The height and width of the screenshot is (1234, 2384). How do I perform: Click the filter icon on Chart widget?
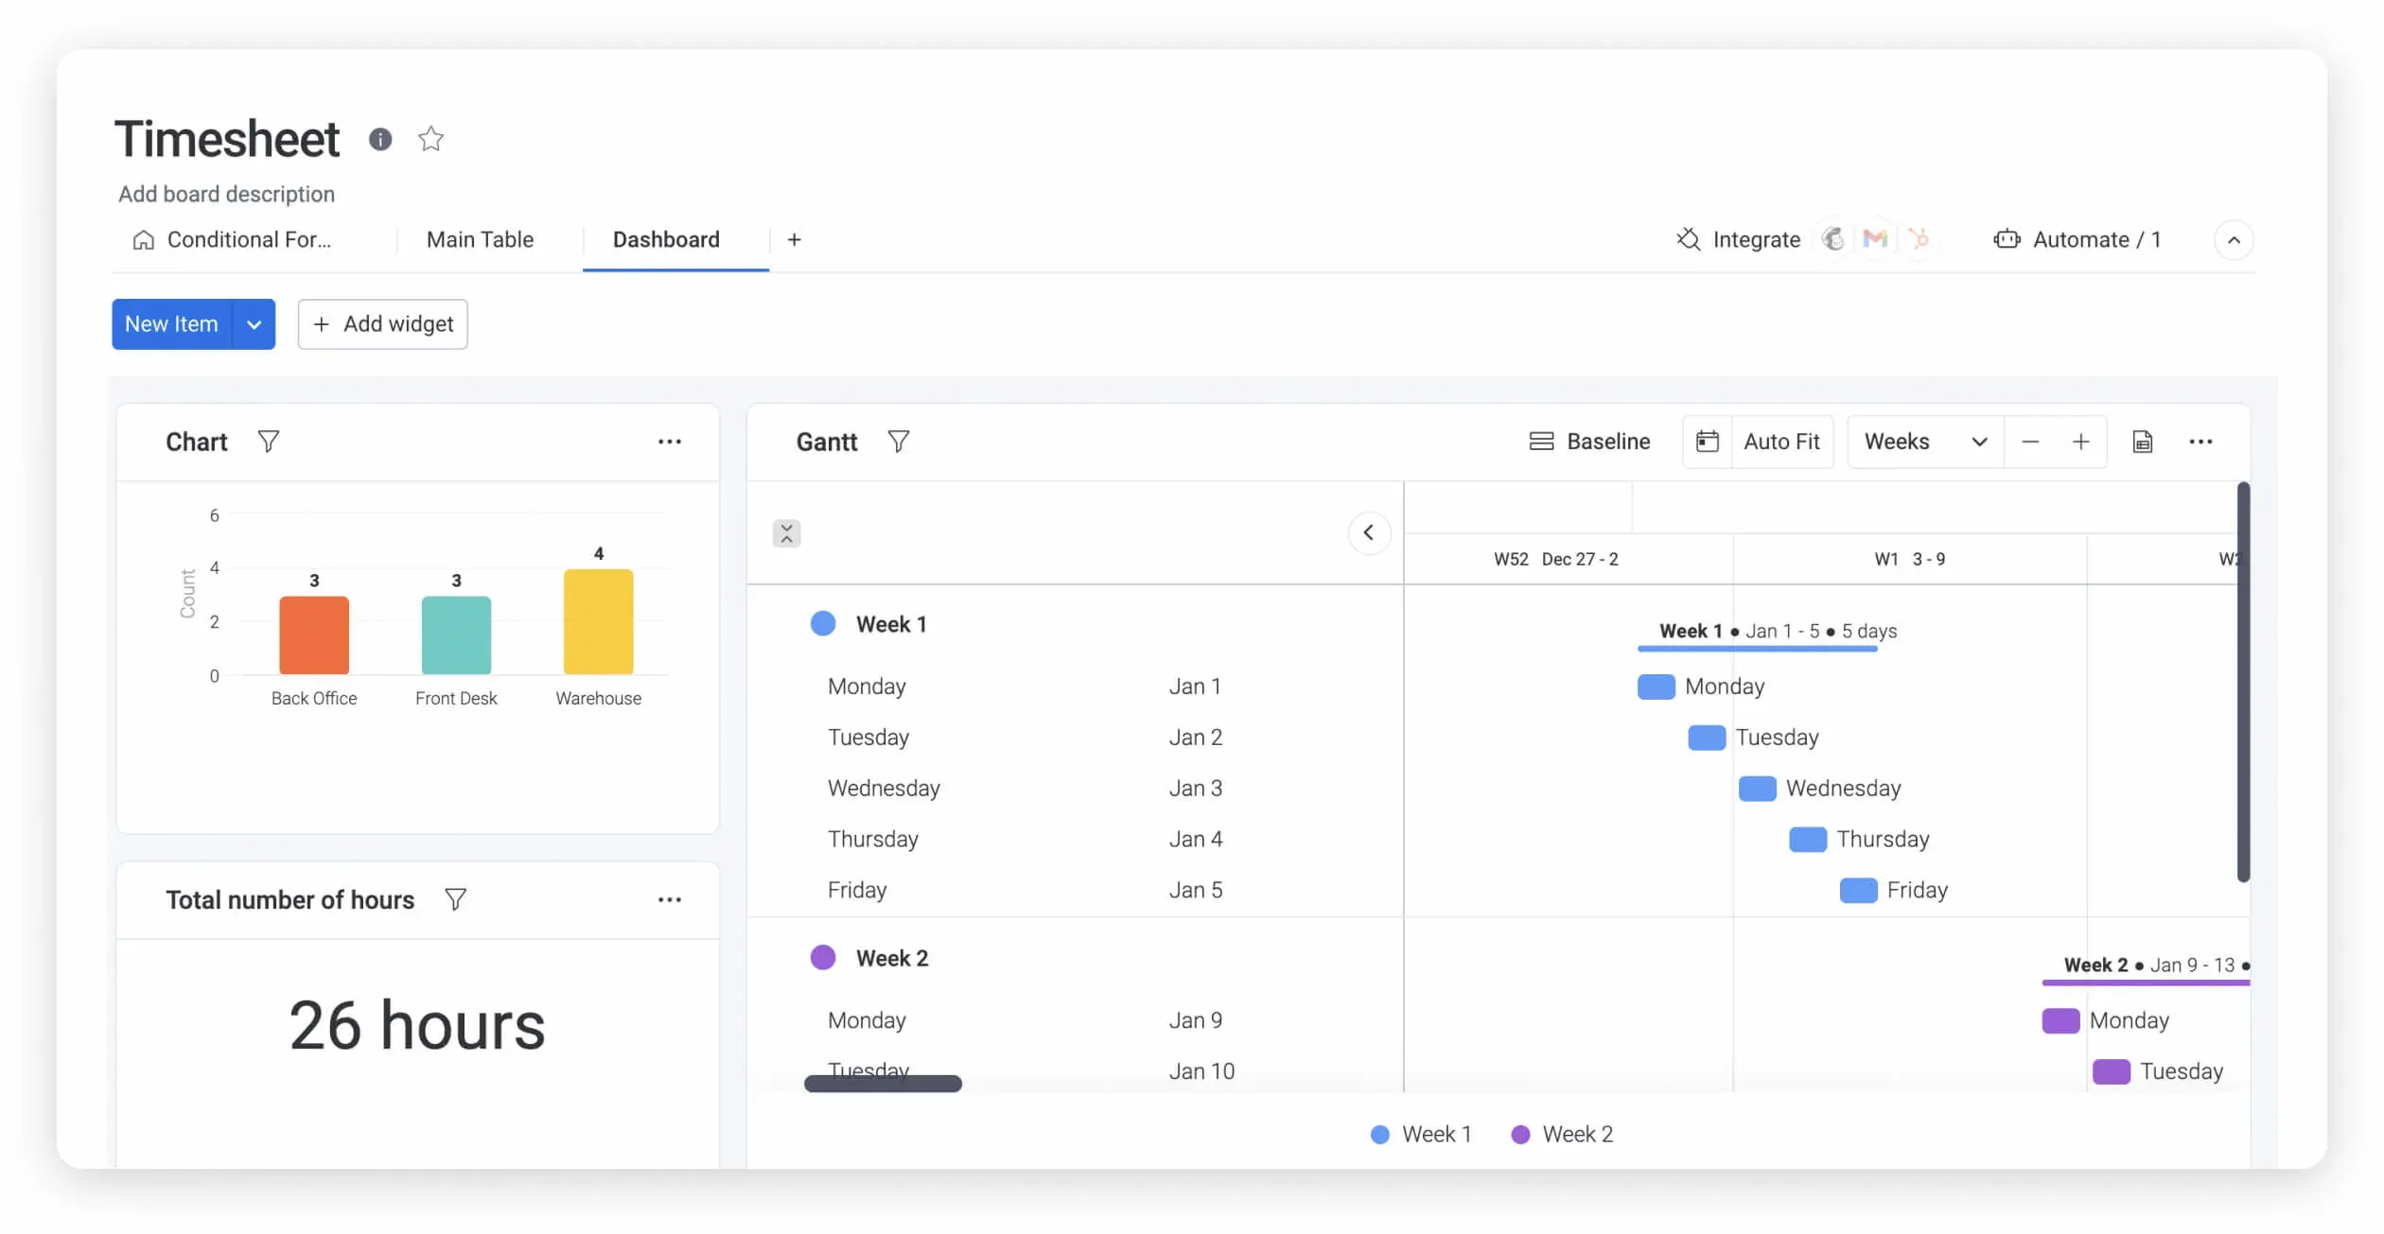(268, 441)
